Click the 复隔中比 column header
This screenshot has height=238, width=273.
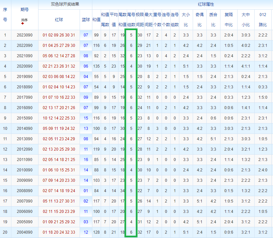coord(229,20)
